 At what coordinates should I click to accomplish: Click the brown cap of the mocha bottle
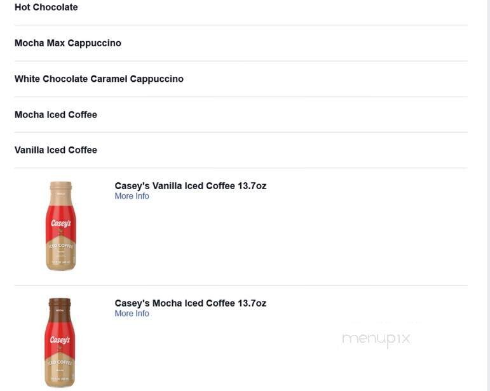click(x=60, y=303)
